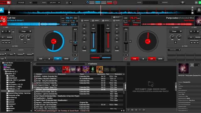Add an effect slot with deck A plus icon
Screen dimensions: 201x113
click(25, 42)
